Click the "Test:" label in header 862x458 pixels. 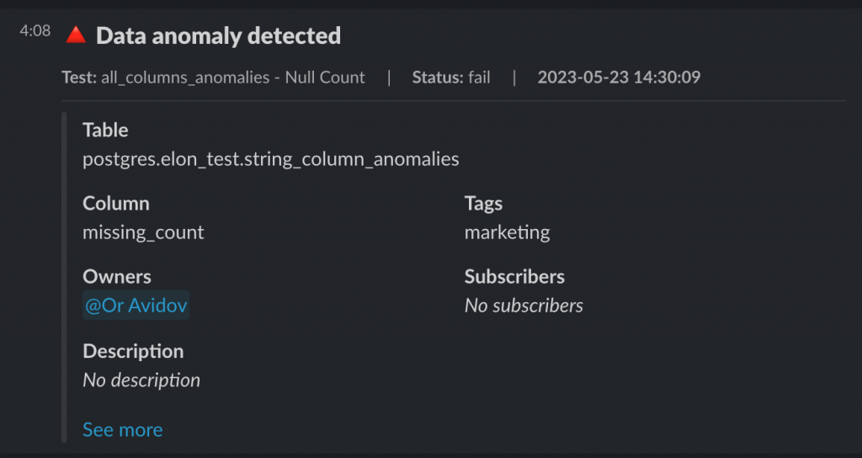(x=79, y=77)
